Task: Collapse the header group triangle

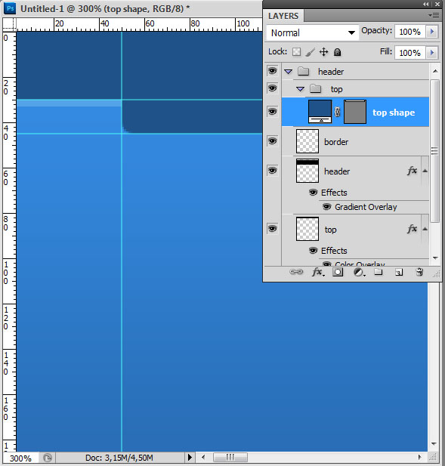Action: [289, 71]
